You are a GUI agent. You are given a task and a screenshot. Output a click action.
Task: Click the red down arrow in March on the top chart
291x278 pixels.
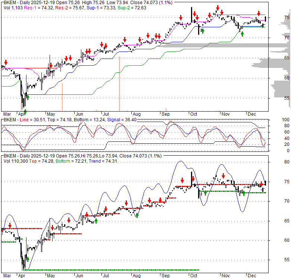point(6,62)
